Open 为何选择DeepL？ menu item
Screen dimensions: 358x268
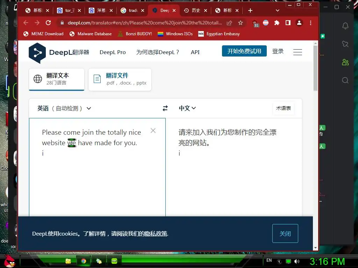(x=158, y=52)
